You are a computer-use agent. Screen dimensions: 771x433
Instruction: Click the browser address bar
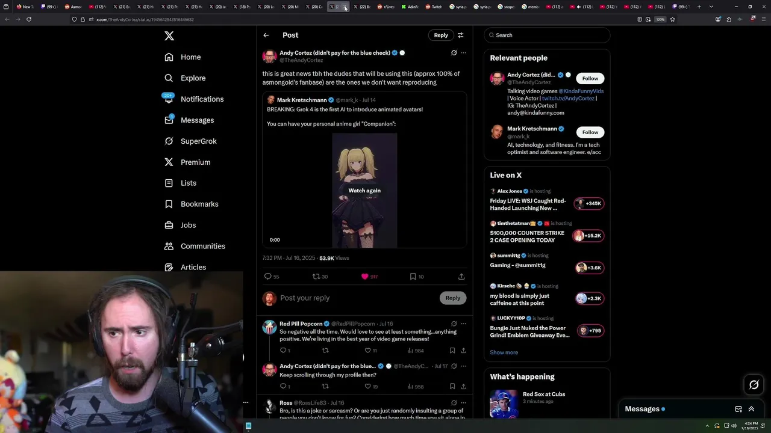click(361, 19)
